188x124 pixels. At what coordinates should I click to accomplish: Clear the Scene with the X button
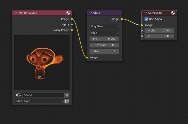pyautogui.click(x=67, y=95)
